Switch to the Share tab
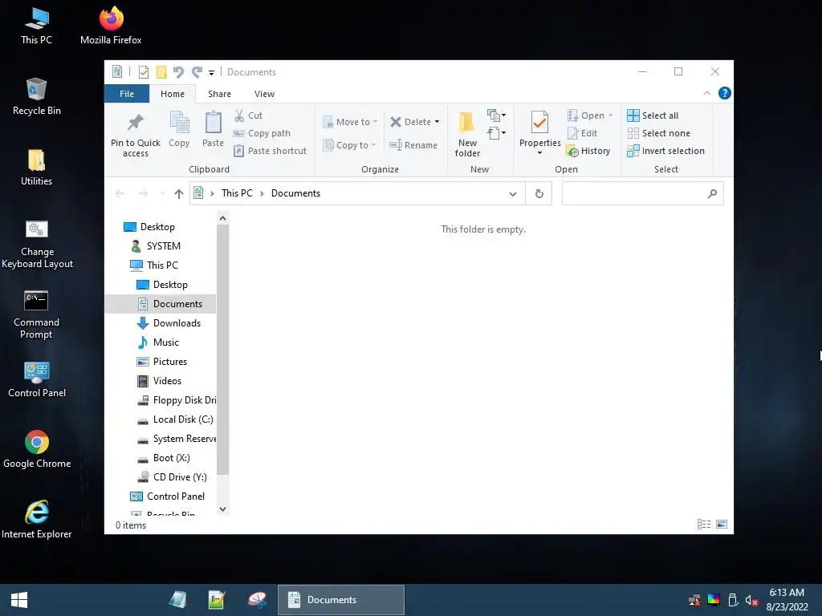Screen dimensions: 822x616 click(219, 94)
